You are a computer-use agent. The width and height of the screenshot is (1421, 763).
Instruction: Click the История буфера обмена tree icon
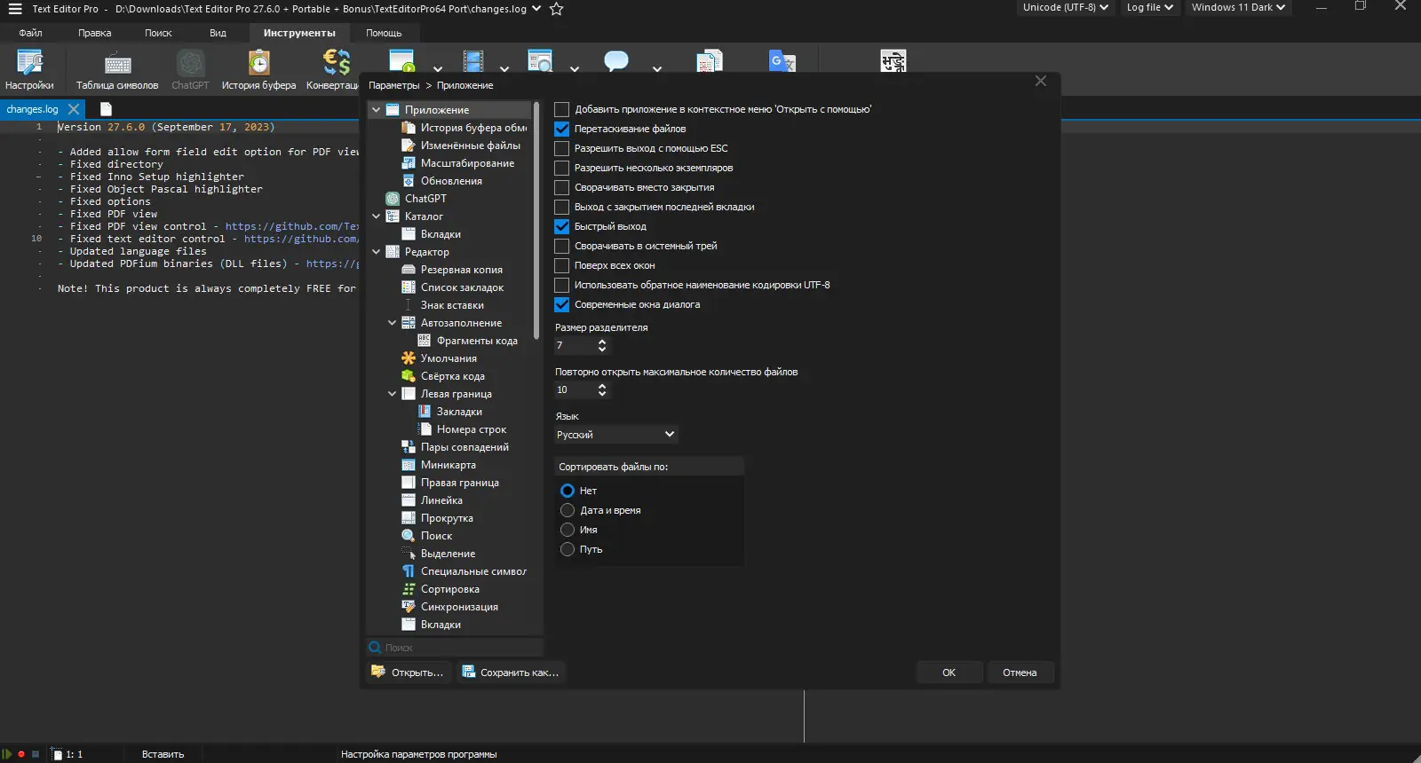409,128
